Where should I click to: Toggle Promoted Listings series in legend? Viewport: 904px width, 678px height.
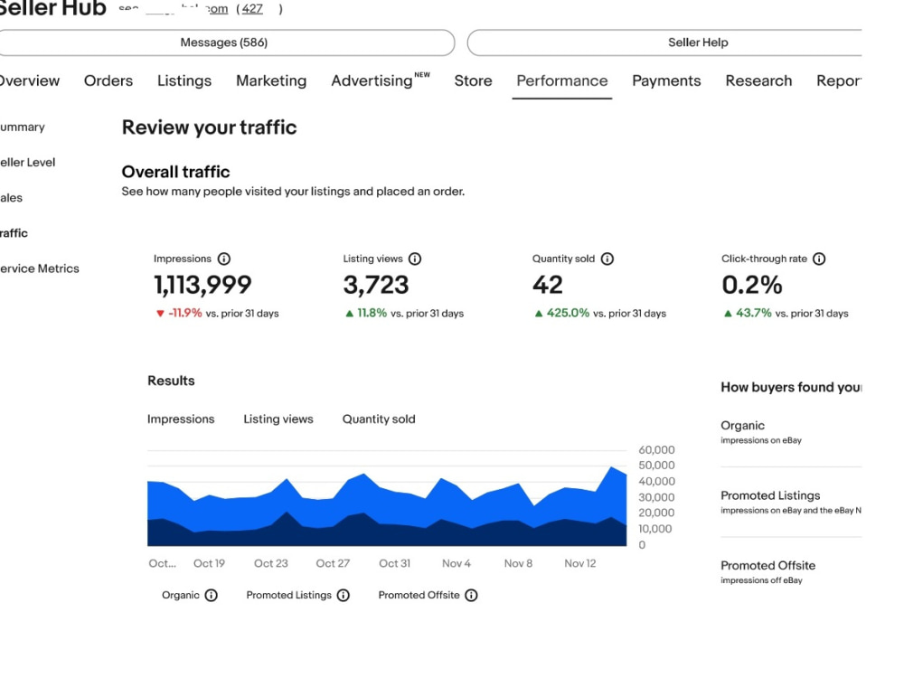coord(289,595)
